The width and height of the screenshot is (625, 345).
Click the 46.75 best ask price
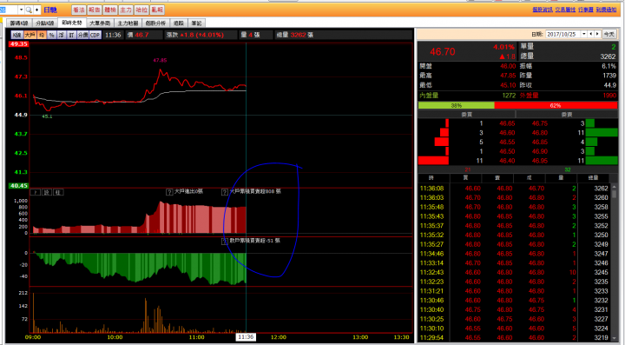click(539, 123)
